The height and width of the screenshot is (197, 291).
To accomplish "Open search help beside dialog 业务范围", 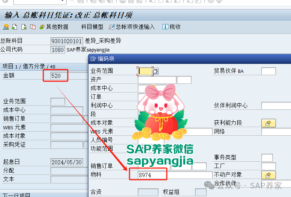I will pos(155,71).
